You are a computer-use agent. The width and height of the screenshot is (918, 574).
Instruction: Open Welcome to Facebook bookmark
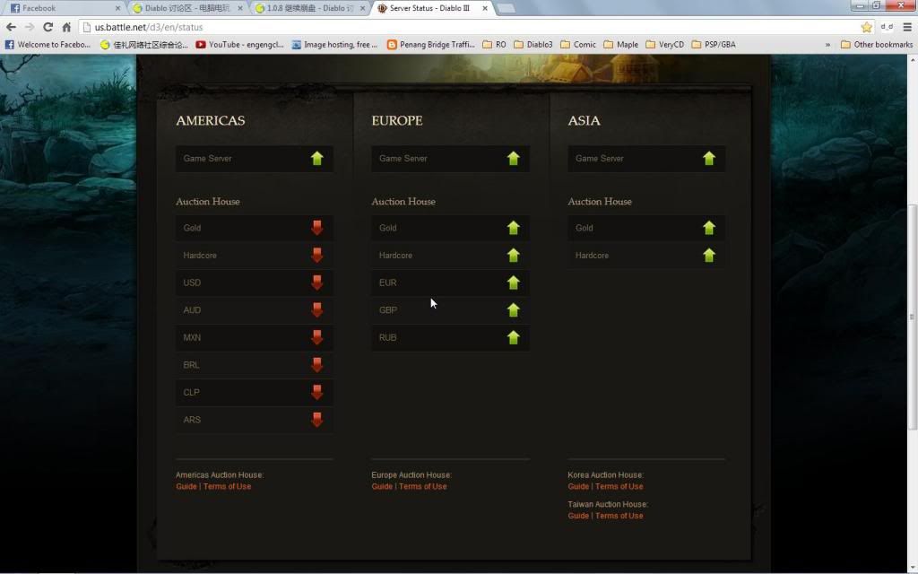click(x=48, y=45)
